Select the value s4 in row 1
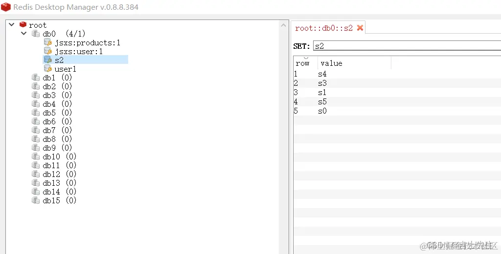Viewport: 501px width, 254px height. [x=322, y=74]
